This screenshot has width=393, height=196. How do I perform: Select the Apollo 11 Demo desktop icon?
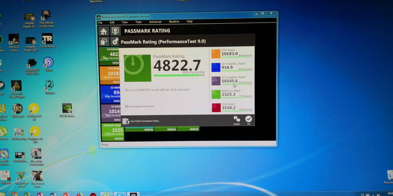click(x=14, y=43)
